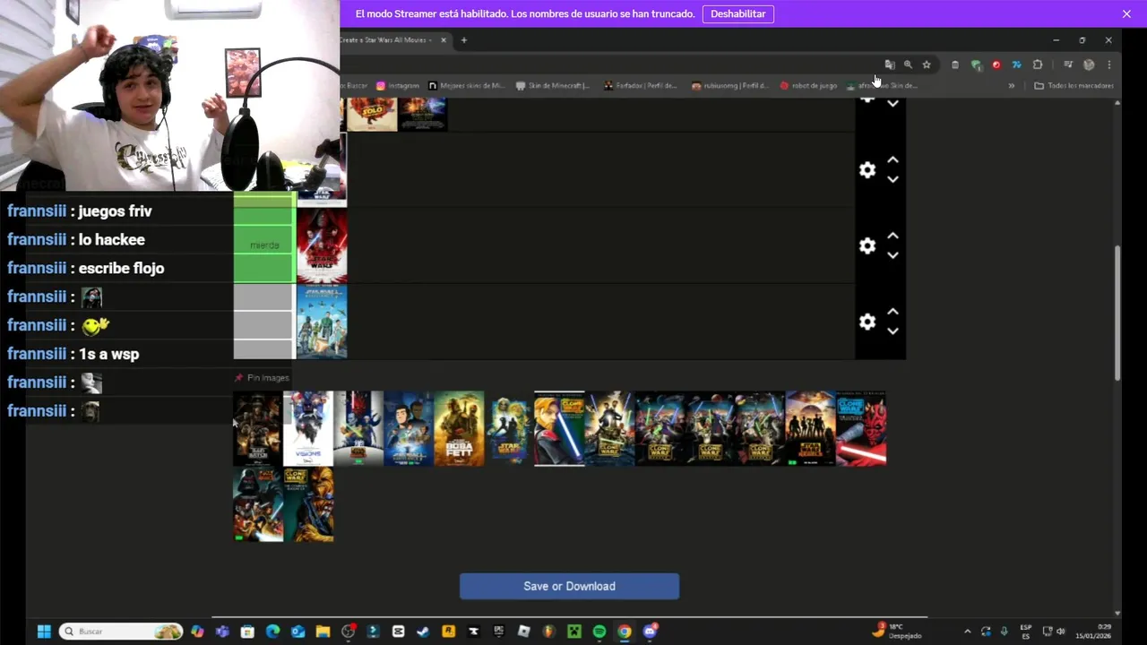Image resolution: width=1147 pixels, height=645 pixels.
Task: Click the taskbar Buscar search box
Action: pos(121,632)
